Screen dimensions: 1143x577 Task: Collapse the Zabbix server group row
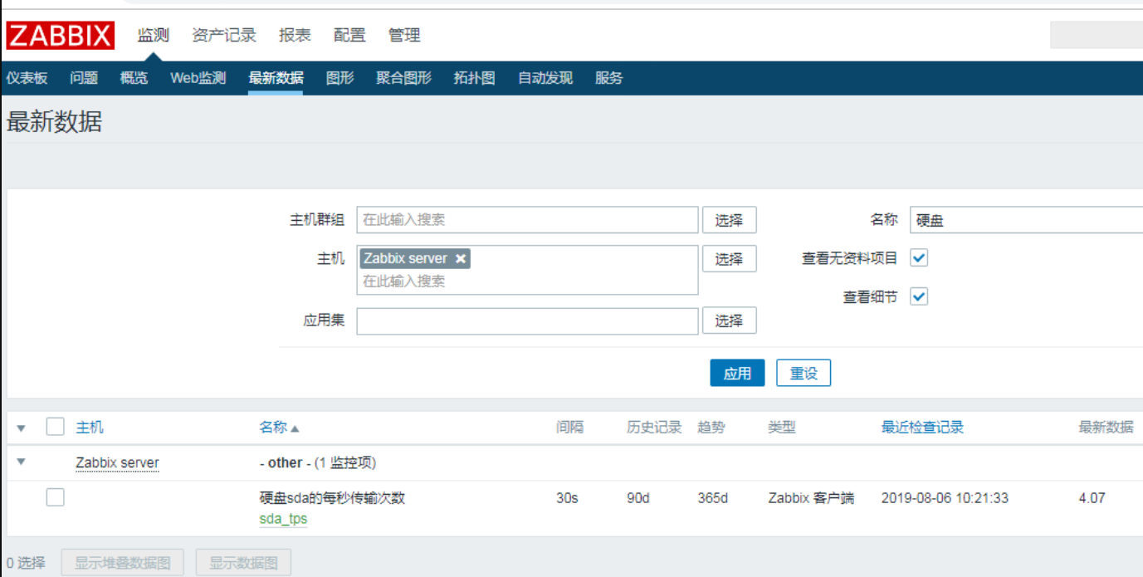(x=22, y=462)
